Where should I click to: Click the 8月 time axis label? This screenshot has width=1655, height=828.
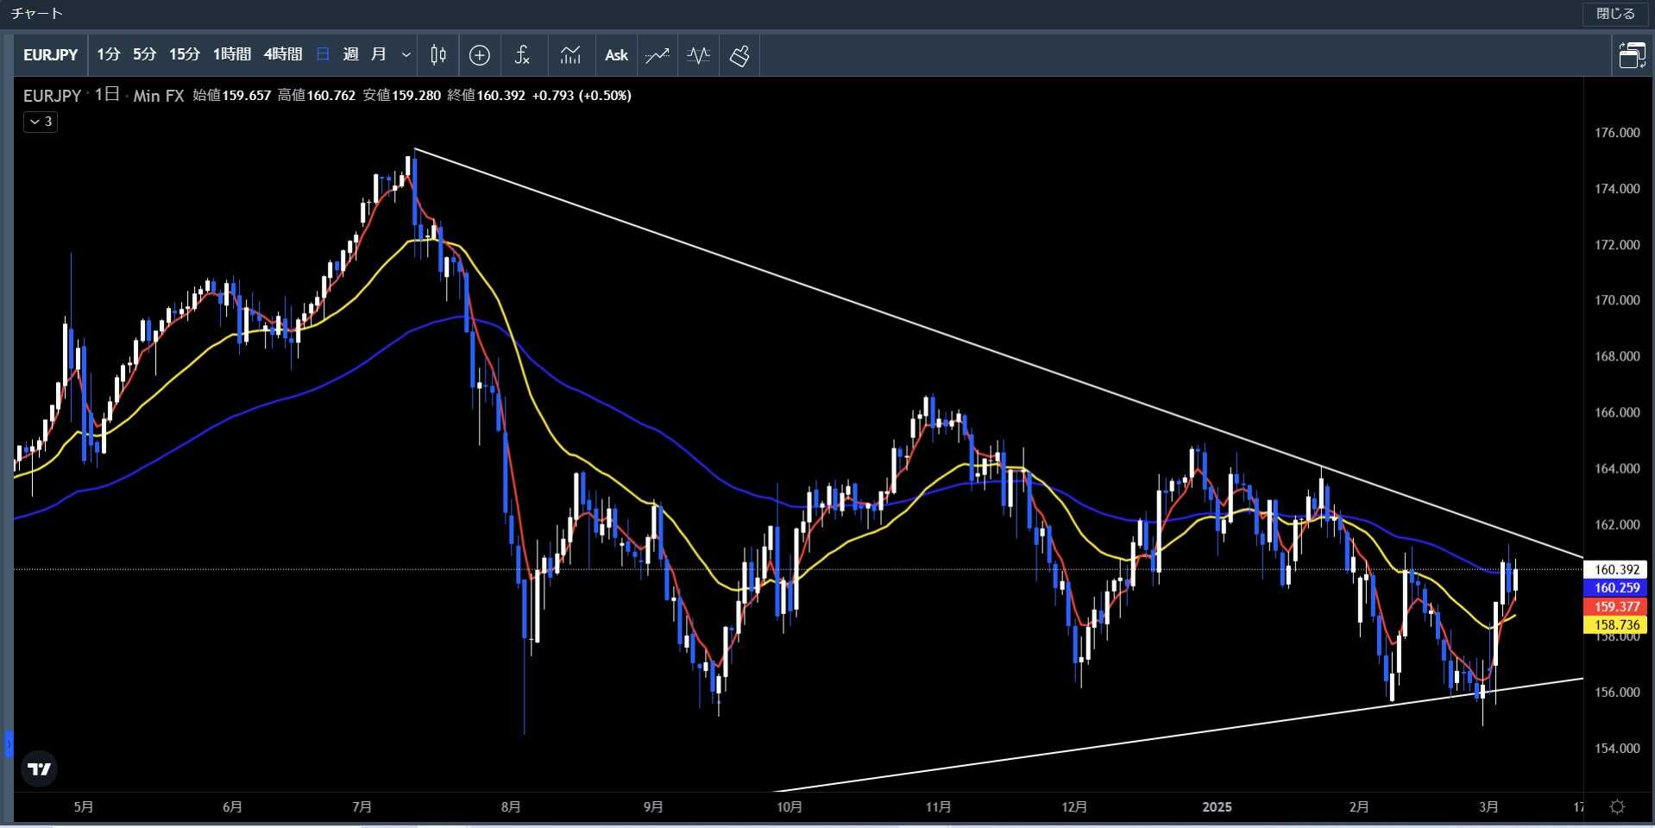[x=511, y=807]
